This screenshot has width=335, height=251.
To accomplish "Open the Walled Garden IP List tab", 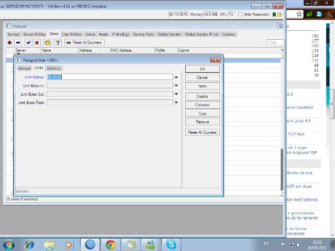I will pos(202,34).
